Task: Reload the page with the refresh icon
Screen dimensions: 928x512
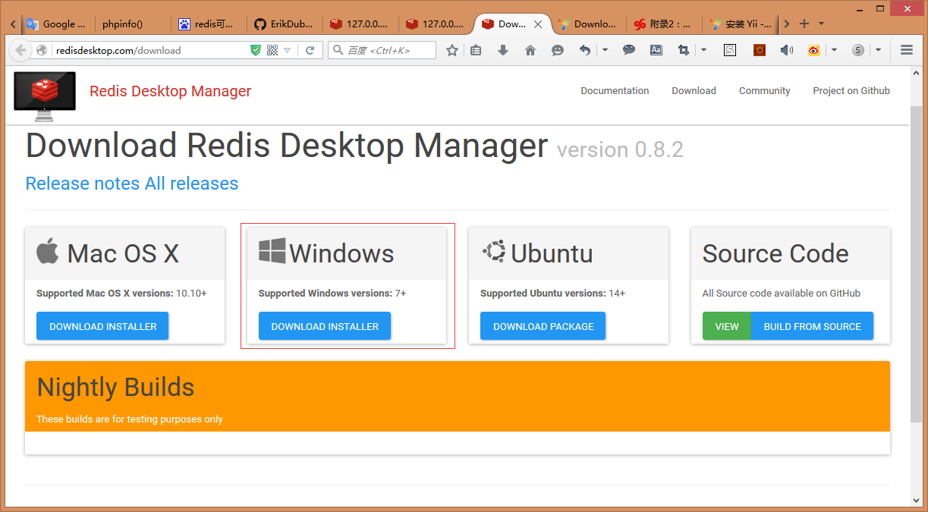Action: pos(310,50)
